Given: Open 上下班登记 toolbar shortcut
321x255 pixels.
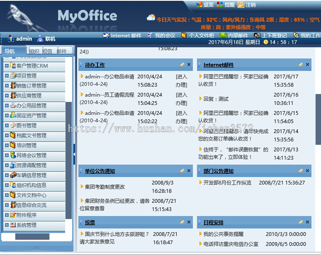Looking at the screenshot, I should [270, 35].
